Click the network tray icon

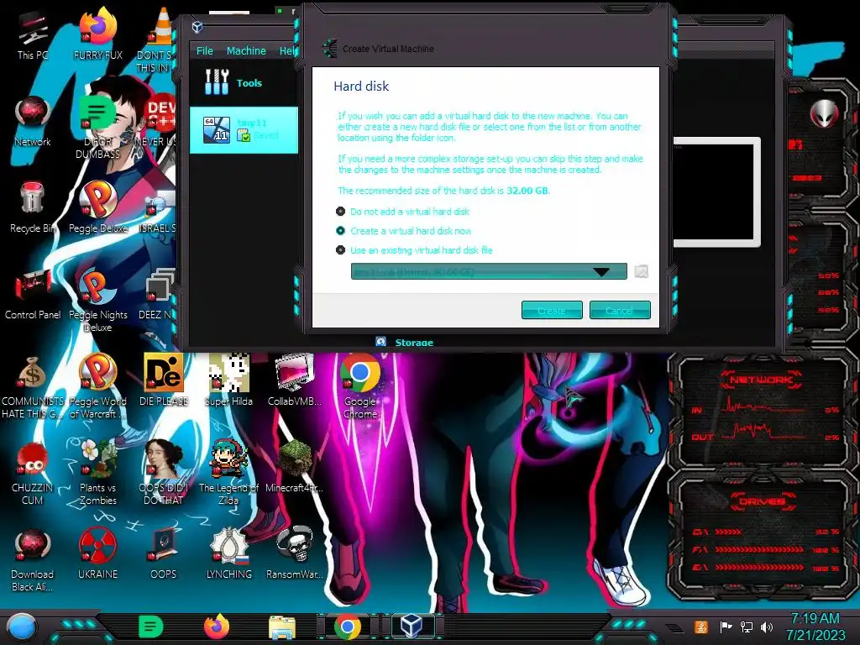[x=747, y=627]
